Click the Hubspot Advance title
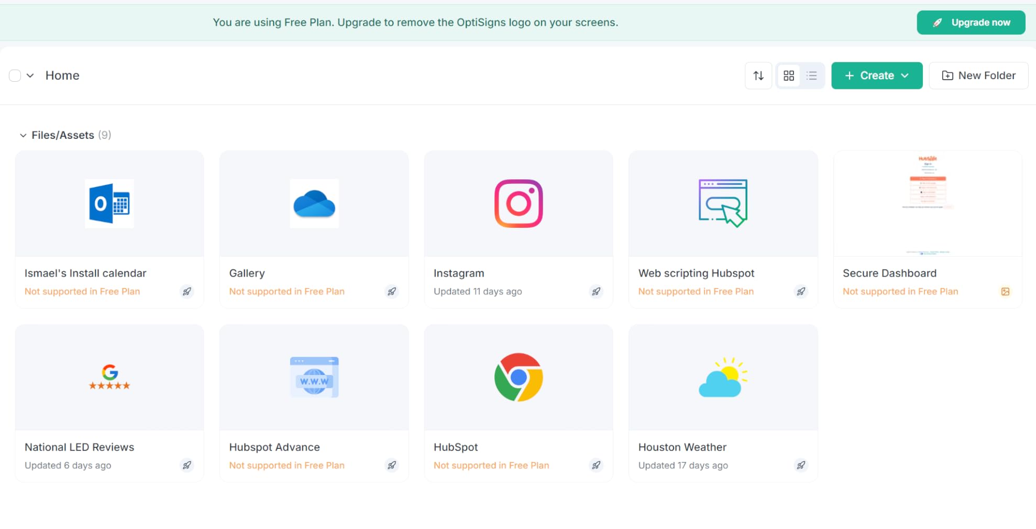 pos(274,447)
